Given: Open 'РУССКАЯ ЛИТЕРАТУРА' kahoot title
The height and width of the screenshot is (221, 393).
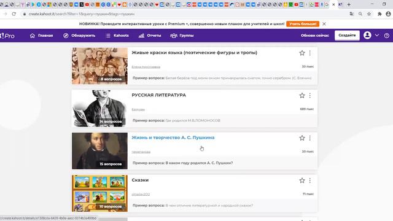Looking at the screenshot, I should (159, 95).
